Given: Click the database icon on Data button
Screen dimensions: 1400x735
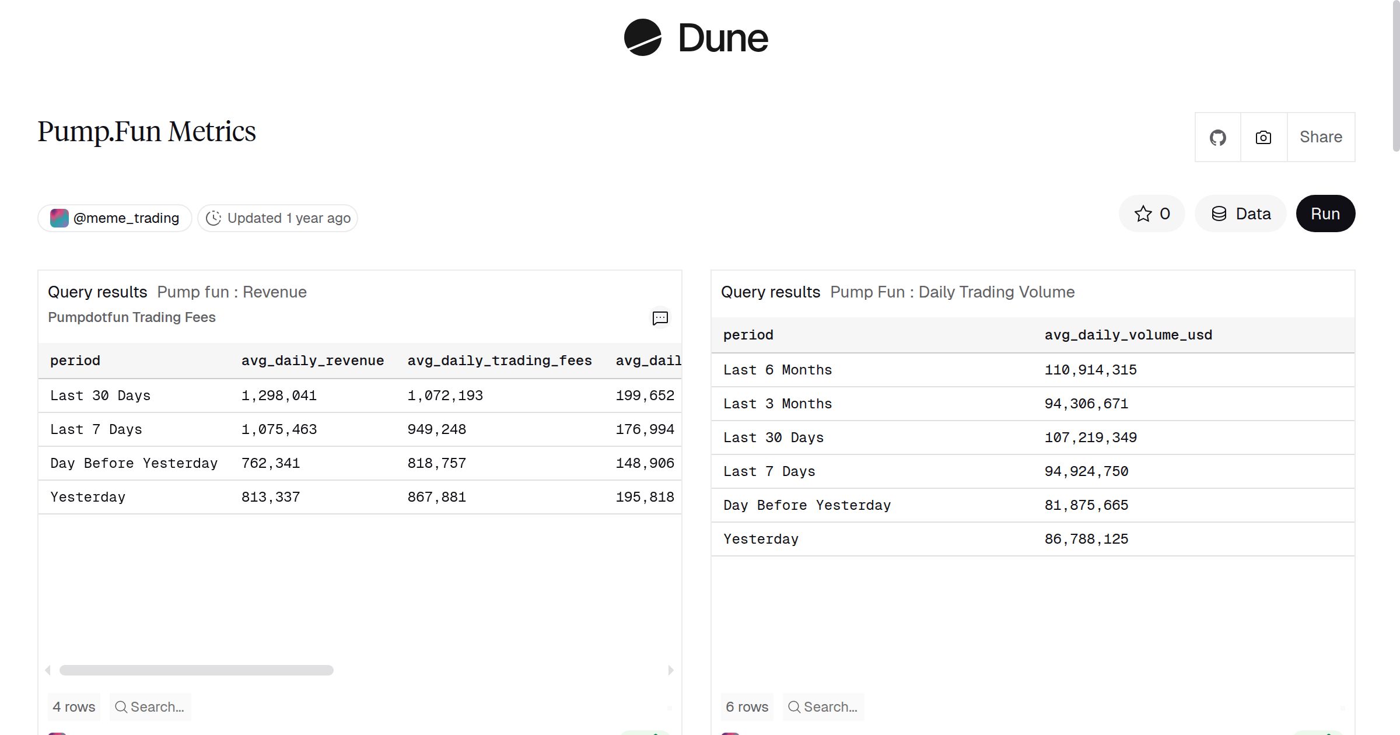Looking at the screenshot, I should tap(1220, 213).
